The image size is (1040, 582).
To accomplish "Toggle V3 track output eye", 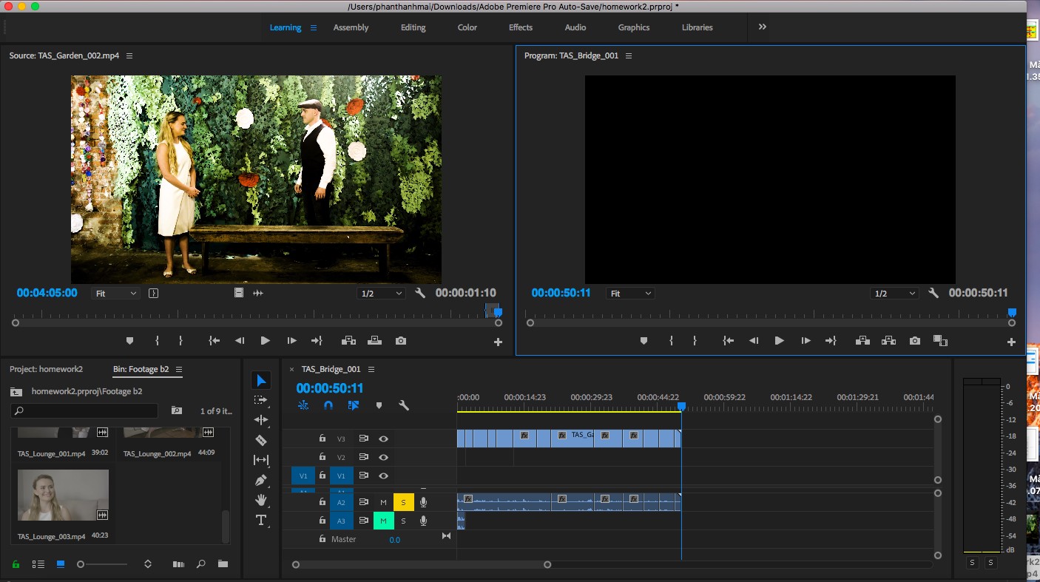I will click(384, 439).
